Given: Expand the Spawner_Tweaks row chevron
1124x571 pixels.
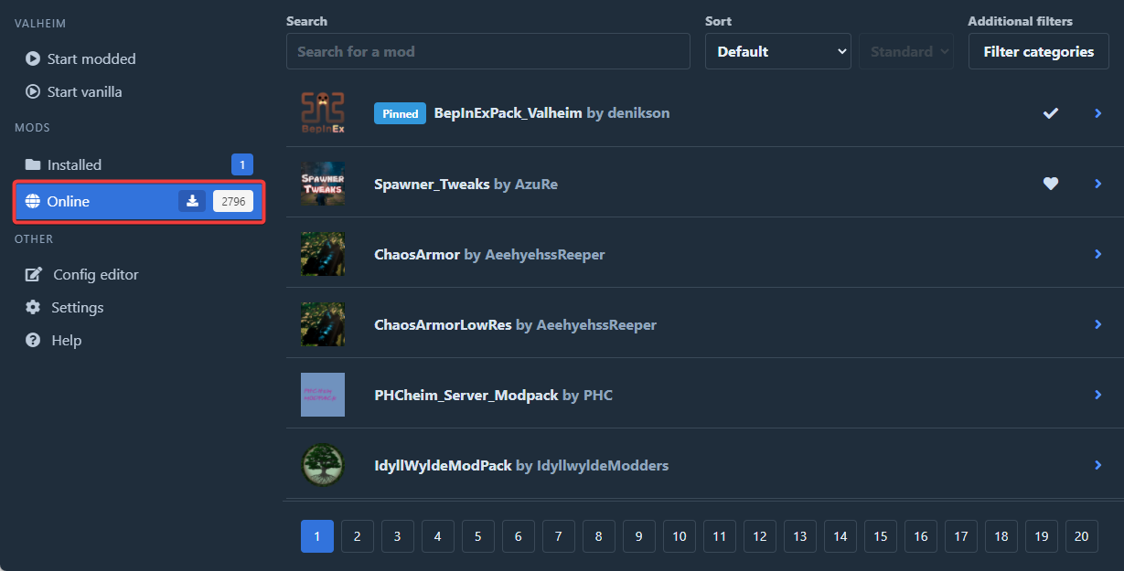Looking at the screenshot, I should (1098, 184).
